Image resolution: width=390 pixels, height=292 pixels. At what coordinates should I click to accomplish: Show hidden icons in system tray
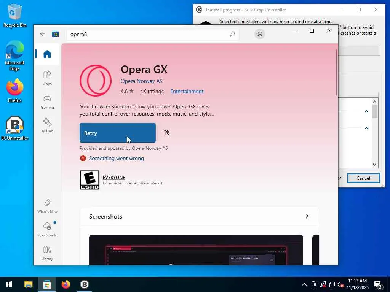(x=304, y=284)
